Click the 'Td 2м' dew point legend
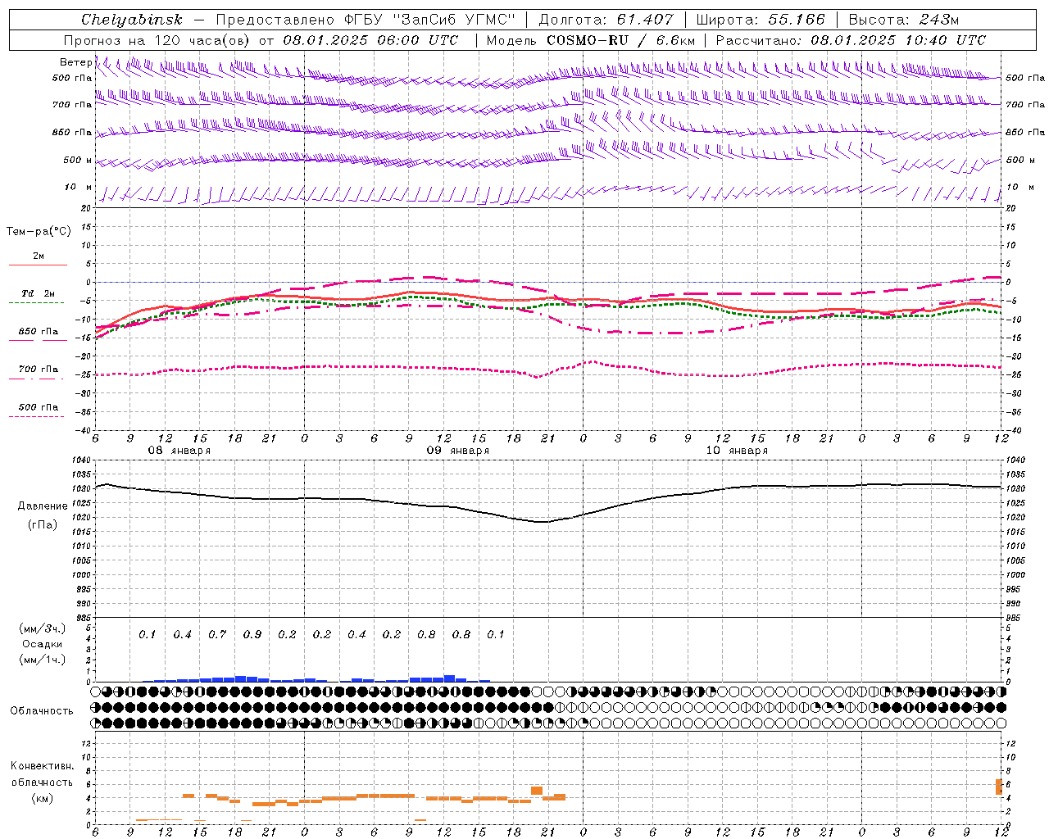Image resolution: width=1049 pixels, height=839 pixels. [38, 293]
